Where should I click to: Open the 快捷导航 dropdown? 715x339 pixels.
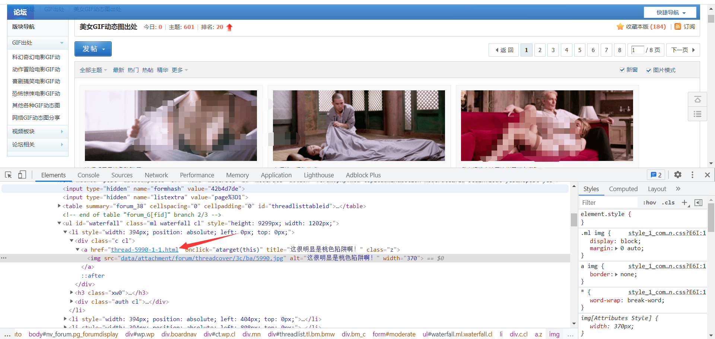tap(670, 12)
